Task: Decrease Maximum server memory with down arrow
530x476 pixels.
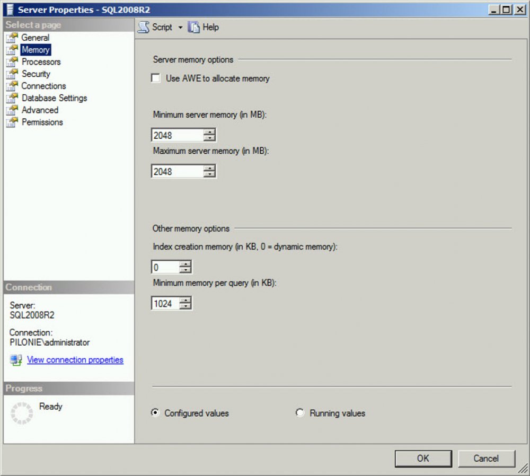Action: (210, 173)
